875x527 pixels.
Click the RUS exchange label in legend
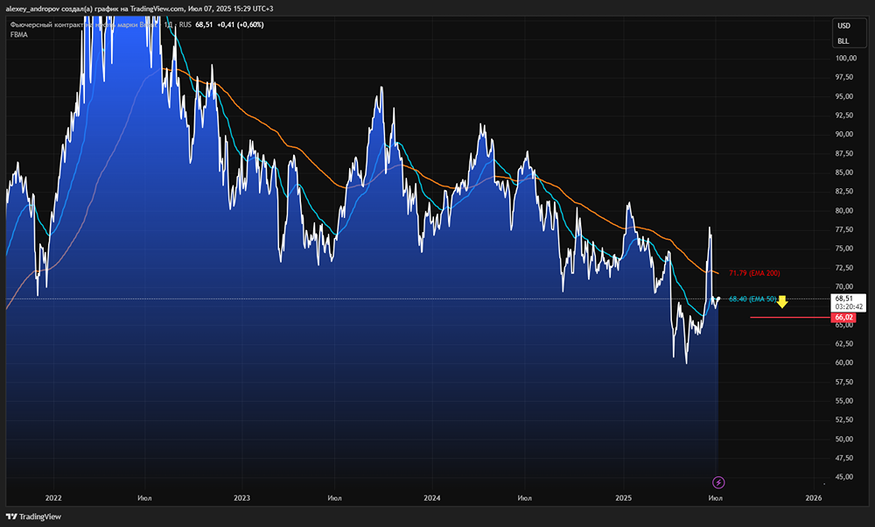coord(185,25)
